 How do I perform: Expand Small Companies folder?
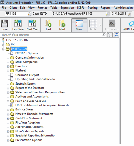point(8,62)
